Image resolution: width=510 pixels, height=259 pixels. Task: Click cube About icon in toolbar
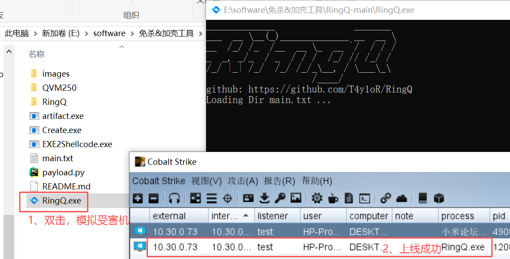pos(439,198)
